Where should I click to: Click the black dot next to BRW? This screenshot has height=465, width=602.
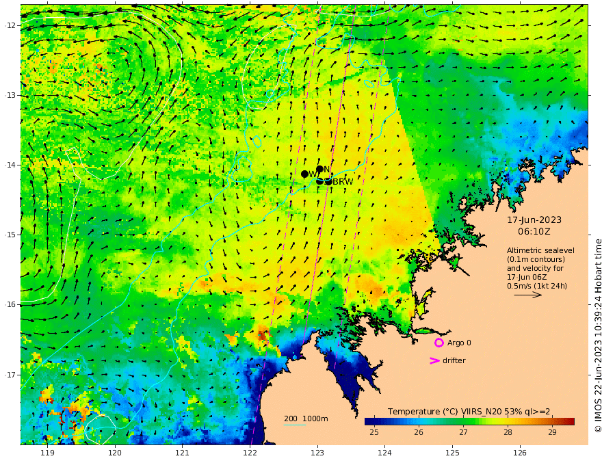coord(328,181)
